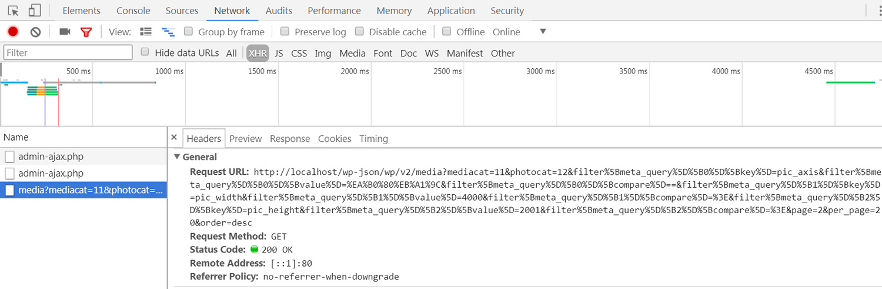
Task: Switch to large request rows view icon
Action: (x=146, y=32)
